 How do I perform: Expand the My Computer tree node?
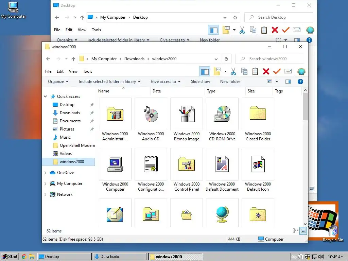tap(45, 184)
